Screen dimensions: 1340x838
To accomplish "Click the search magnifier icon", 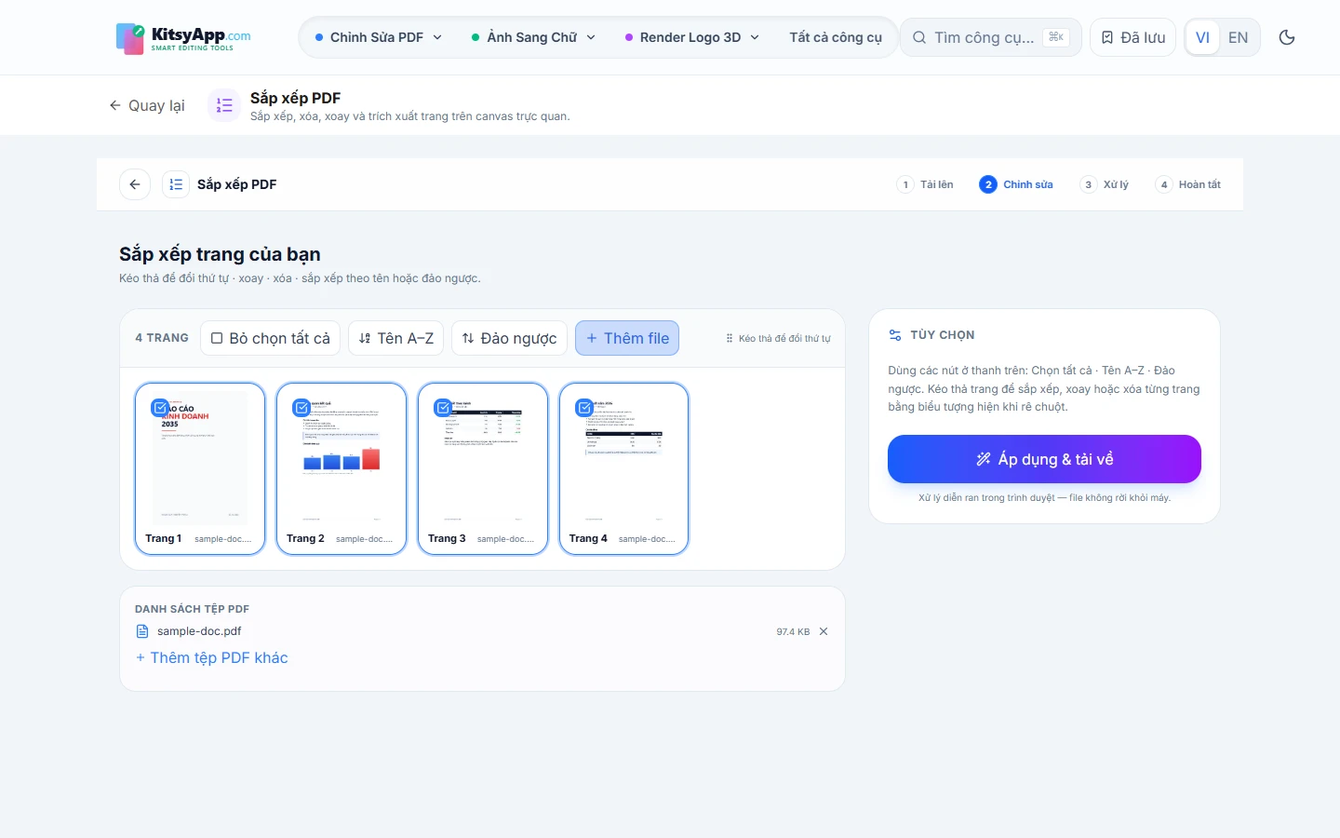I will pos(919,37).
